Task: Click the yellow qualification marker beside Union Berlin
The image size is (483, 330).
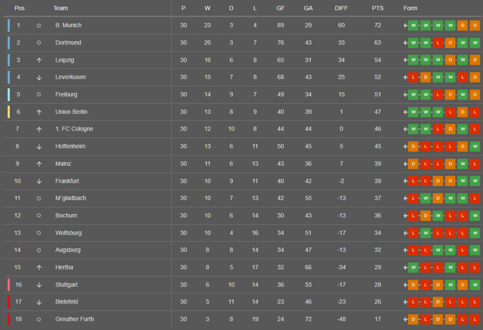Action: [9, 112]
